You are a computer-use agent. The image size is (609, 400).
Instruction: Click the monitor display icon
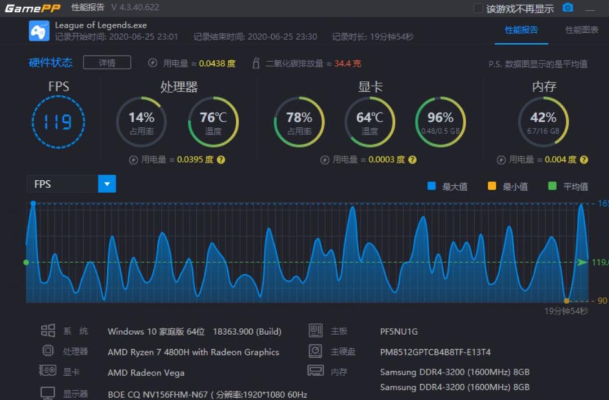(x=48, y=393)
